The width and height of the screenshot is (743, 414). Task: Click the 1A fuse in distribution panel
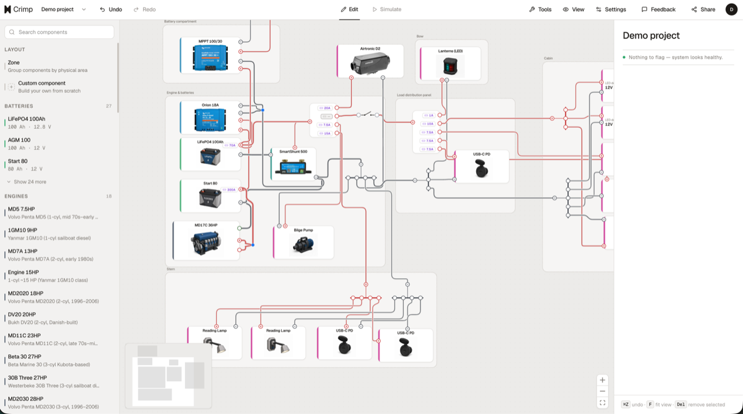429,115
